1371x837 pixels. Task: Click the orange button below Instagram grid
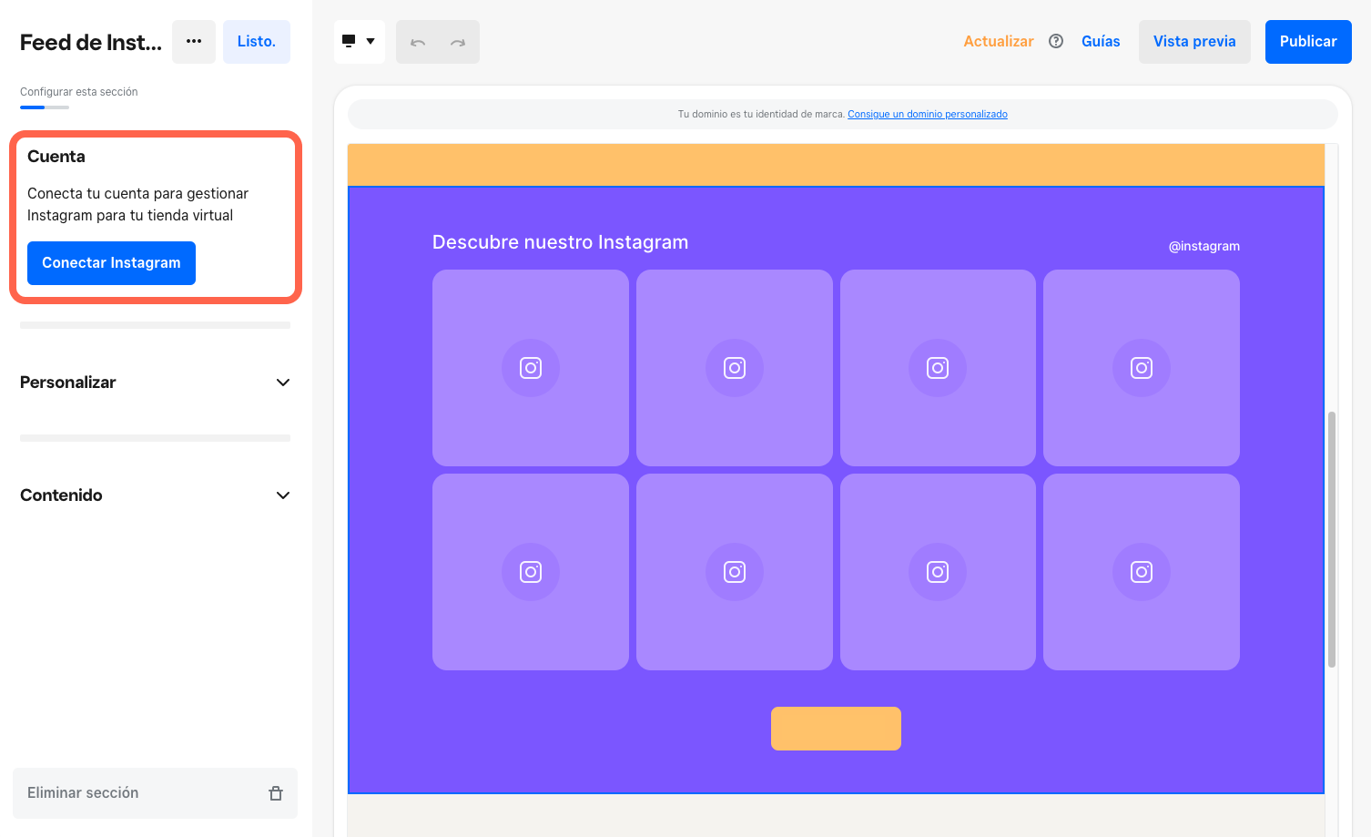tap(836, 729)
